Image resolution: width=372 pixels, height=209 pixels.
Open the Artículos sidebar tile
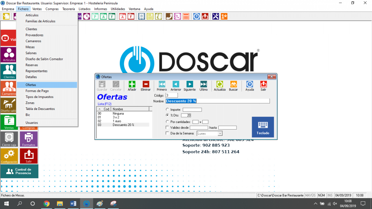(9, 55)
